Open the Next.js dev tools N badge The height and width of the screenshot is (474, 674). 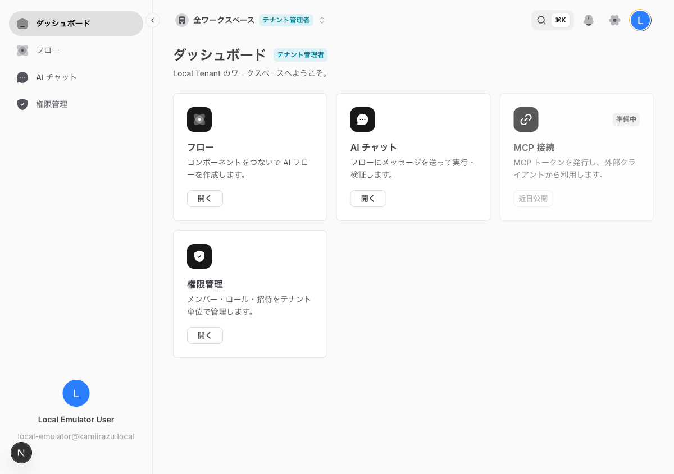pos(21,453)
